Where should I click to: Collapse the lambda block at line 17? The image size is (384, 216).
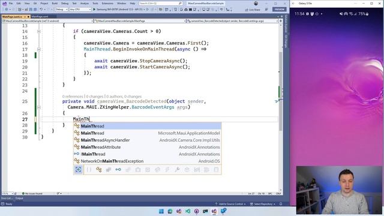(x=38, y=49)
